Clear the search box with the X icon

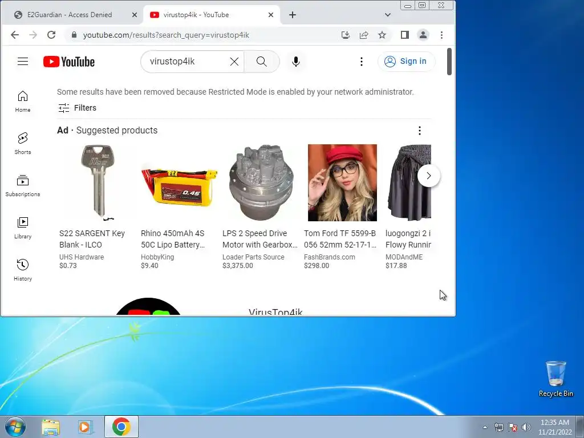coord(234,62)
